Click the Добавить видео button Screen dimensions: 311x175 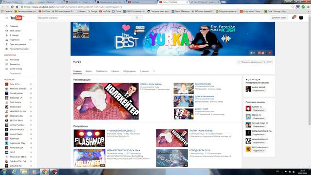coord(278,17)
